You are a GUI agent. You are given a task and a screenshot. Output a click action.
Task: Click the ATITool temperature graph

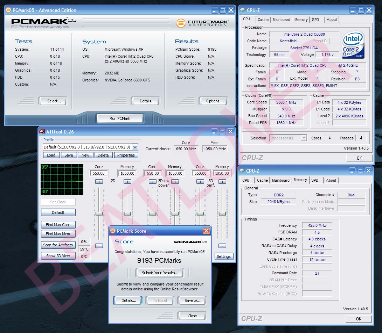pos(62,180)
